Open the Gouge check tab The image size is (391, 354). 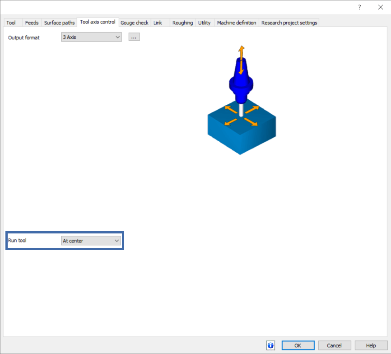coord(135,23)
